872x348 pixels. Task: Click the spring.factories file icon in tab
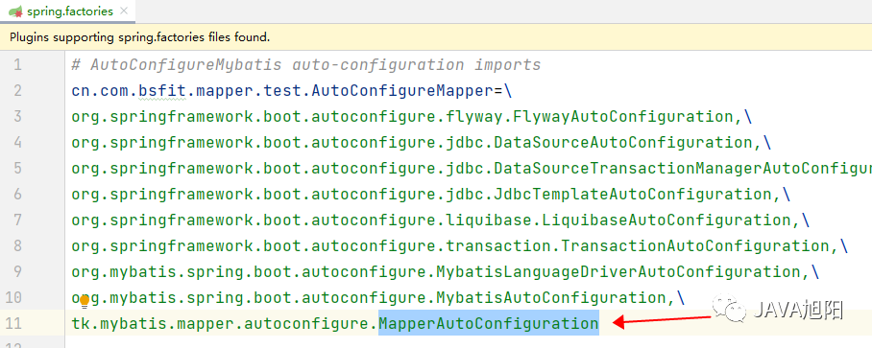click(15, 12)
